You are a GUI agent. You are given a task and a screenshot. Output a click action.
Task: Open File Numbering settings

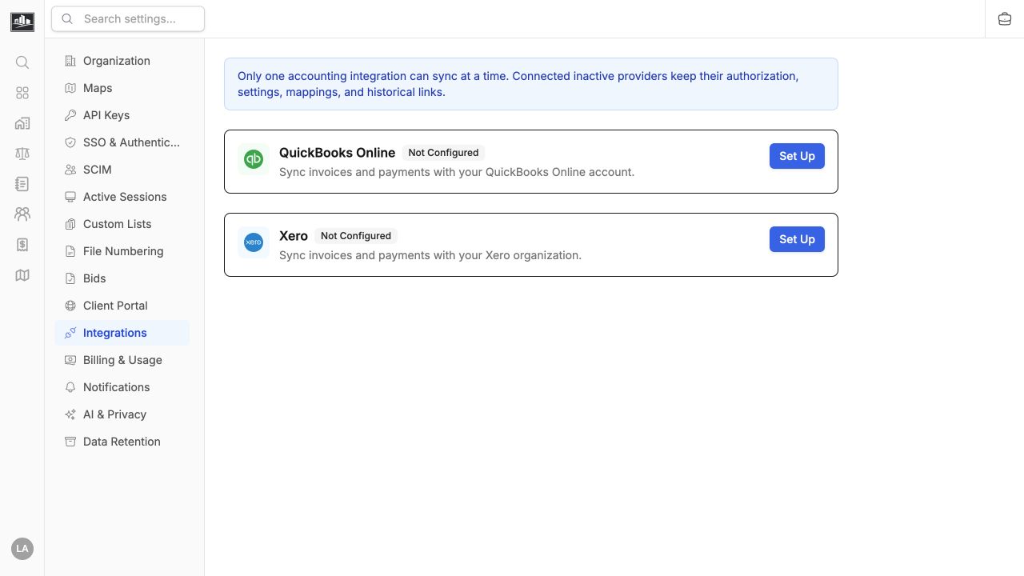[x=122, y=251]
